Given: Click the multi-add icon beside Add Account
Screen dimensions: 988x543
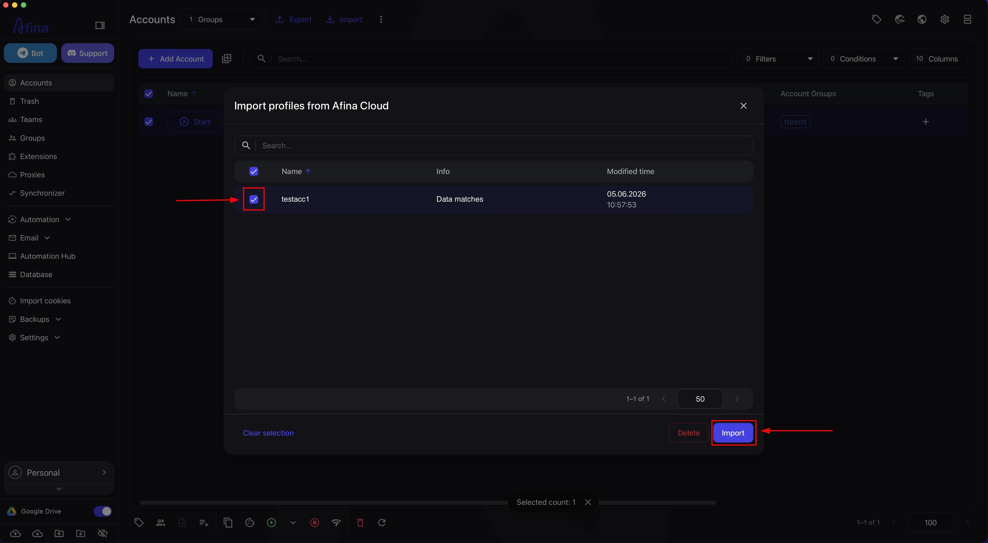Looking at the screenshot, I should point(227,58).
